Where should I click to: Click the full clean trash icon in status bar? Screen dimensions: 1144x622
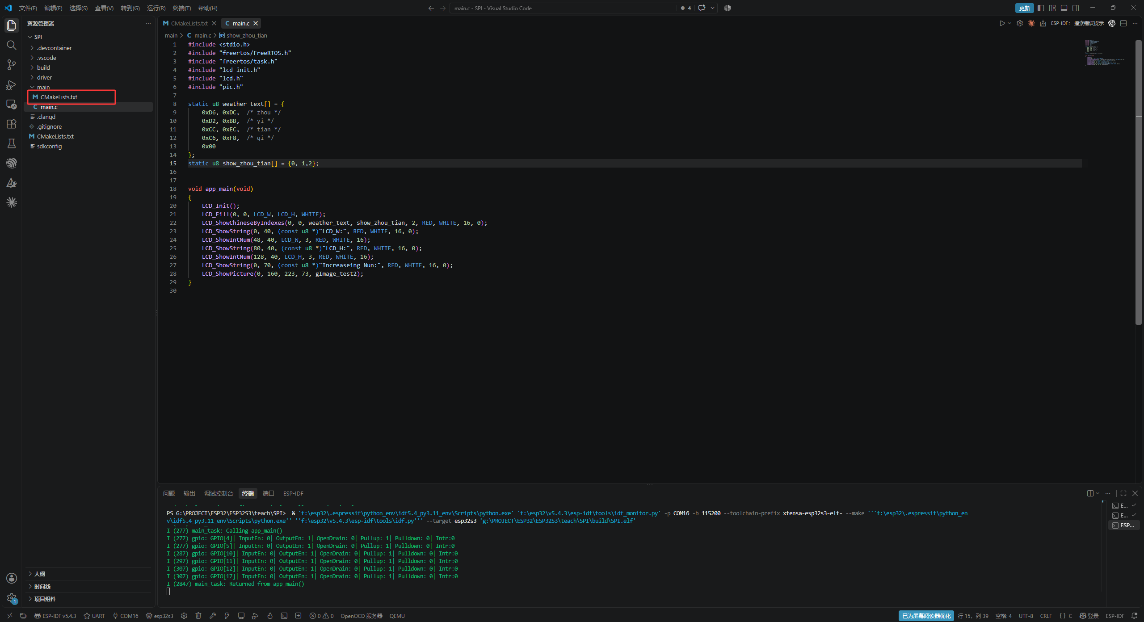coord(198,616)
